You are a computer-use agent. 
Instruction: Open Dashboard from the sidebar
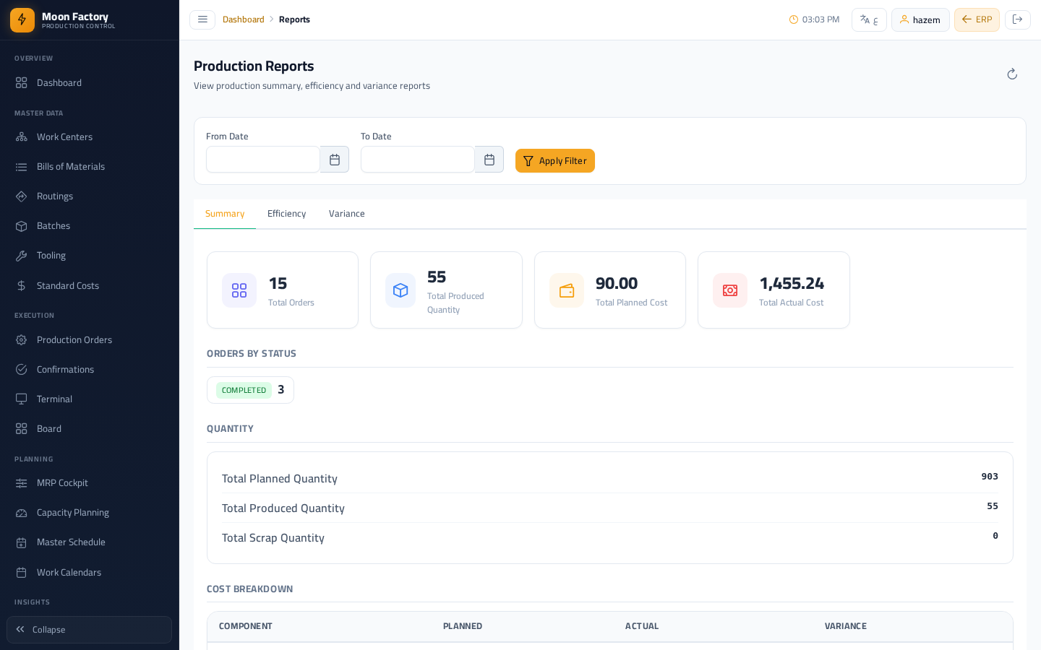click(90, 82)
